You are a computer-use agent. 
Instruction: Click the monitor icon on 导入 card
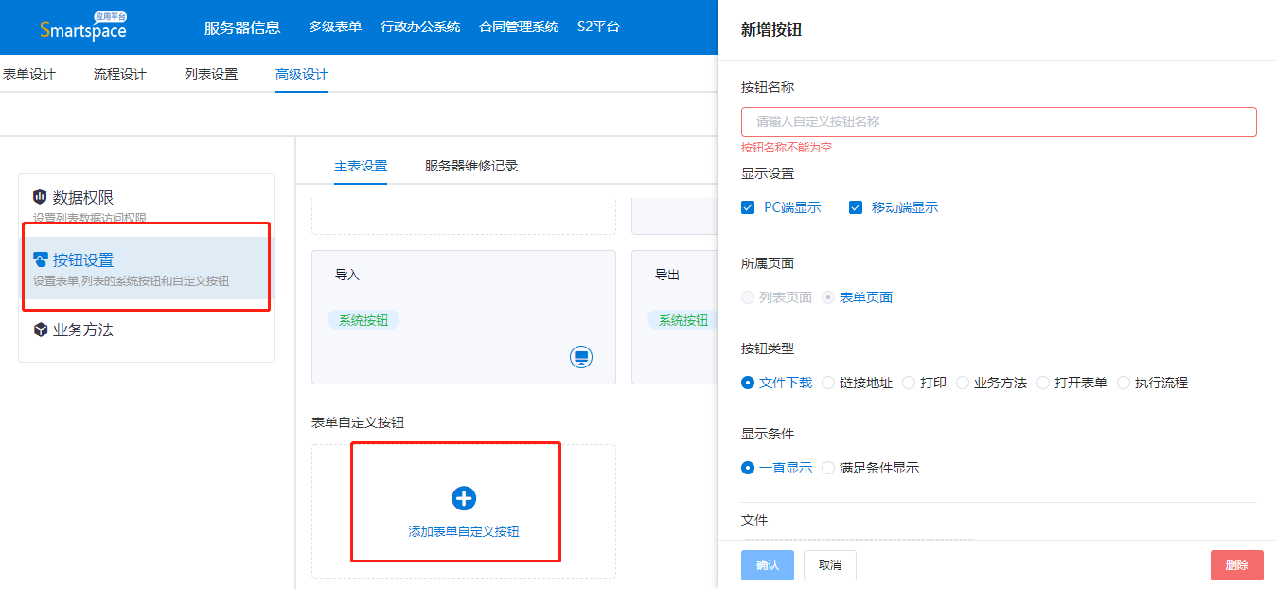click(581, 357)
